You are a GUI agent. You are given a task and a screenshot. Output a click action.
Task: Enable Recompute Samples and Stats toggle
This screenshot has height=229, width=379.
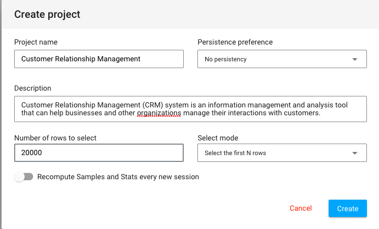click(24, 177)
